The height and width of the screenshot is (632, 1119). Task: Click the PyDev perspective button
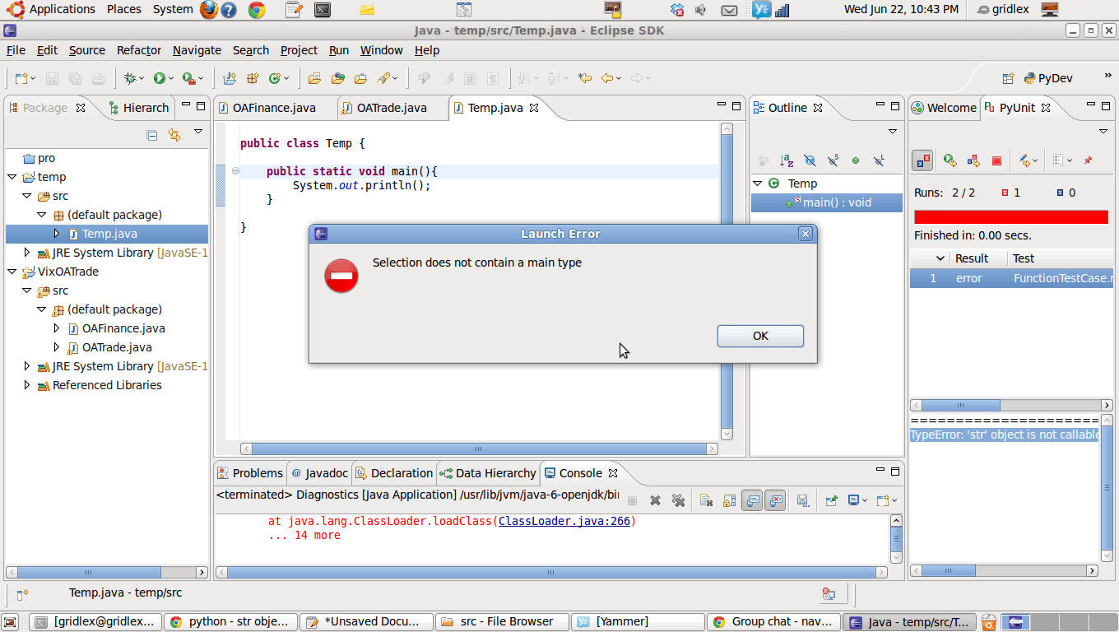pyautogui.click(x=1048, y=79)
